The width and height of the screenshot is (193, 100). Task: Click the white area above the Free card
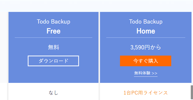[53, 6]
